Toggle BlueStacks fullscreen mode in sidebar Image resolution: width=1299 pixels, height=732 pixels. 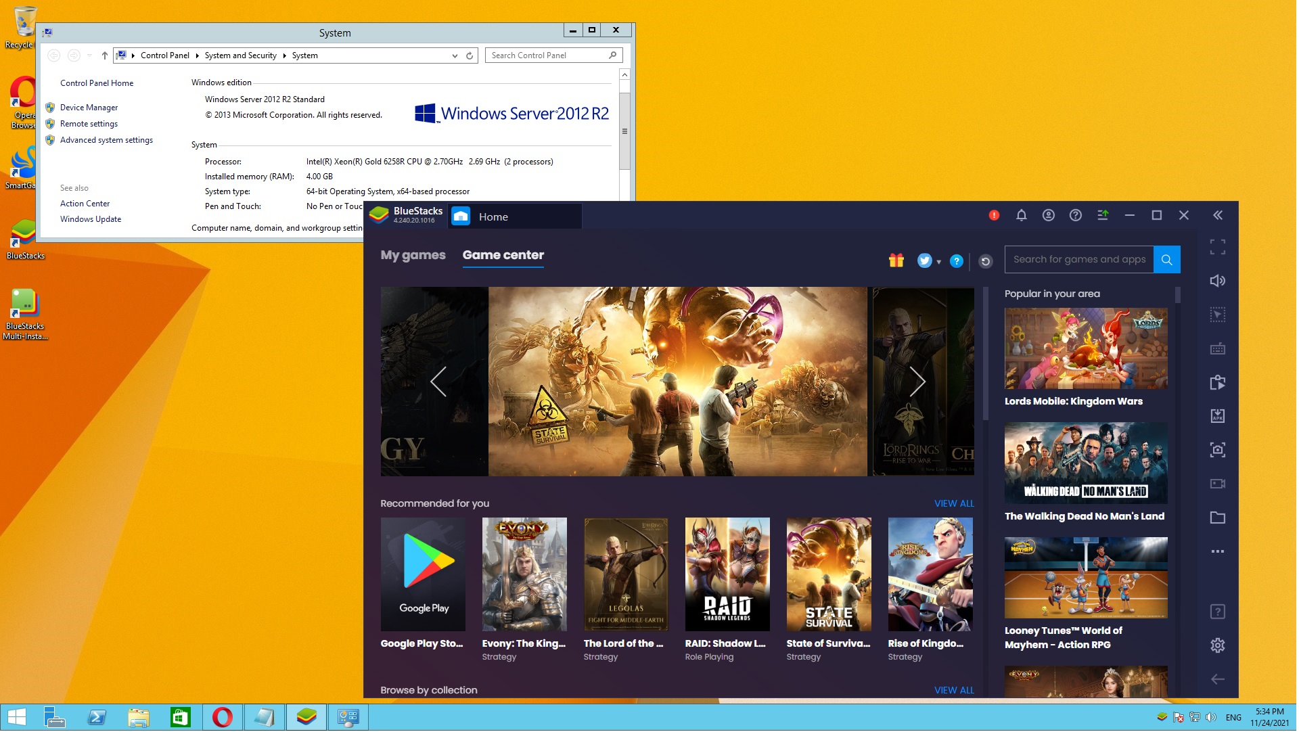point(1218,247)
